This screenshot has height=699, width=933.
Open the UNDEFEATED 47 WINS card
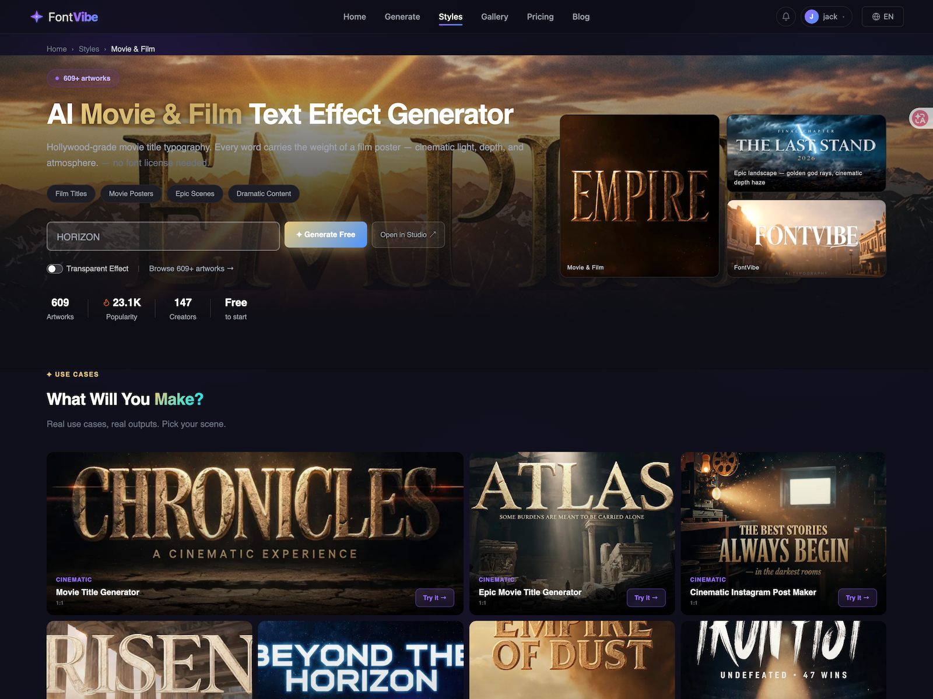[784, 660]
